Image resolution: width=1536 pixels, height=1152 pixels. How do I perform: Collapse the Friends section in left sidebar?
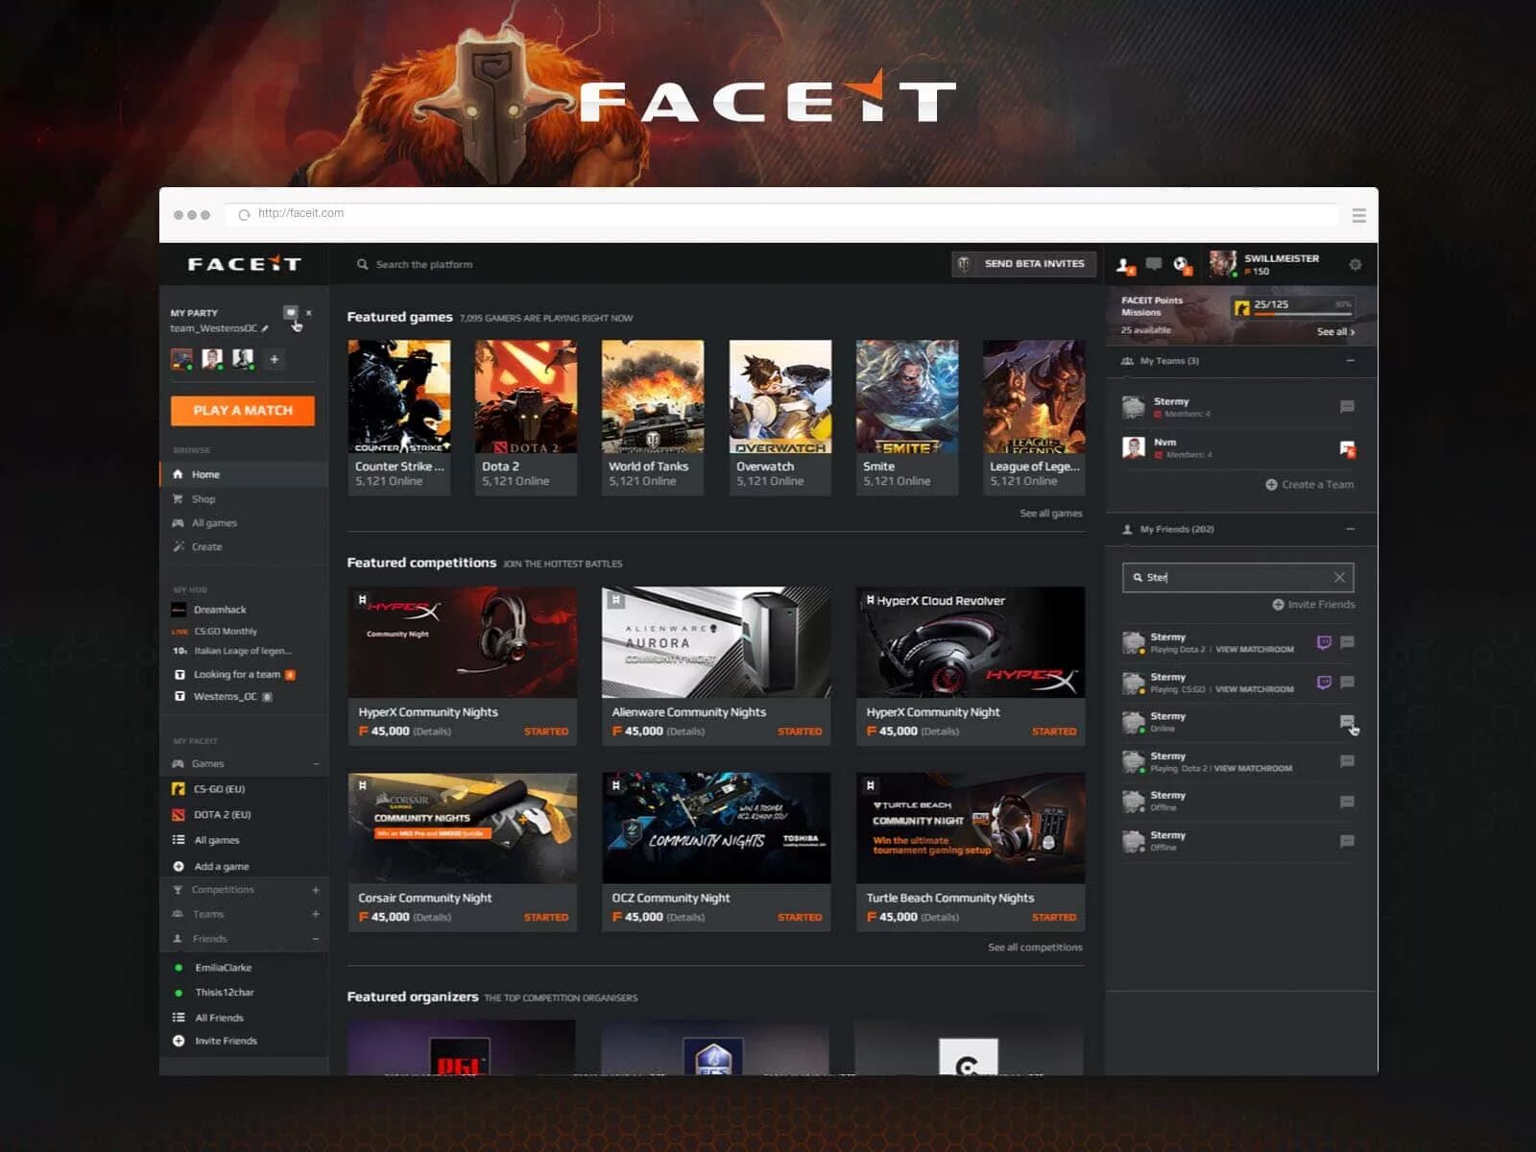point(316,939)
